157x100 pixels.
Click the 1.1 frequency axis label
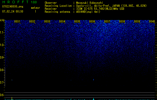coord(2,32)
